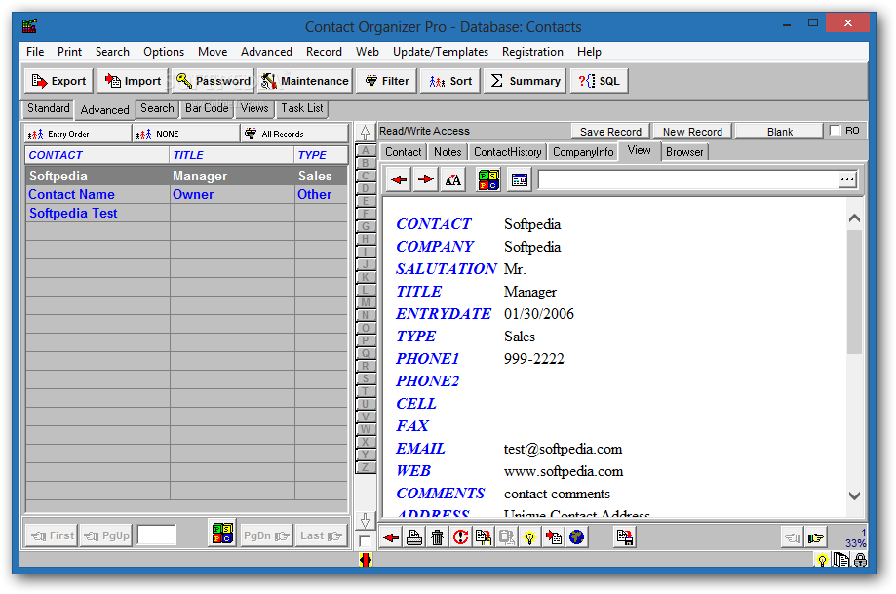This screenshot has width=896, height=594.
Task: Click the AA font size icon
Action: click(452, 180)
